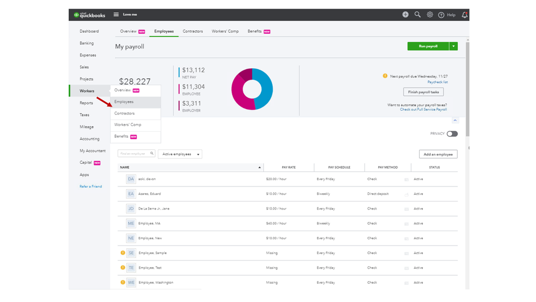Select Contractors in the Workers flyout menu
536x302 pixels.
point(124,113)
